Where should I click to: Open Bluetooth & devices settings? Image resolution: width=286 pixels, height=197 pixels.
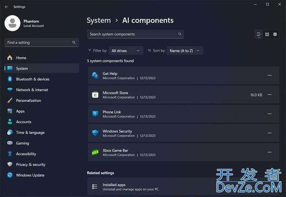[x=42, y=79]
